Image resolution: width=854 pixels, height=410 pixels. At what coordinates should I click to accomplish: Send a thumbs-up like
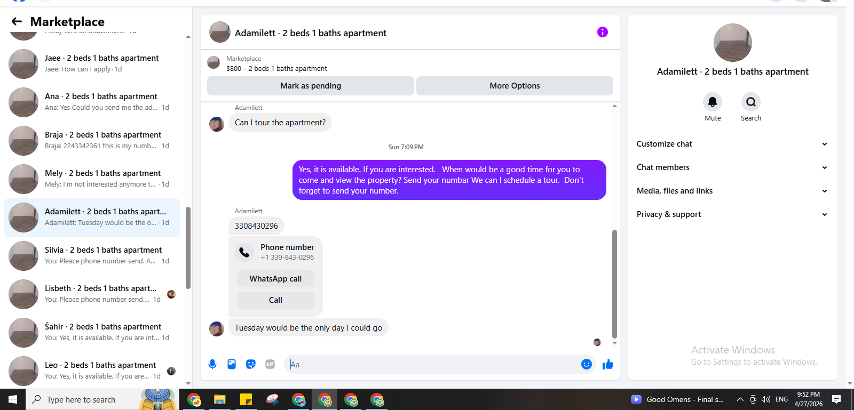point(607,364)
